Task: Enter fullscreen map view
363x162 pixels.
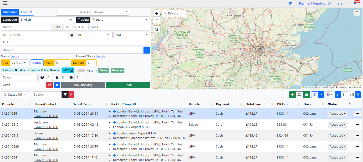Action: click(x=357, y=13)
